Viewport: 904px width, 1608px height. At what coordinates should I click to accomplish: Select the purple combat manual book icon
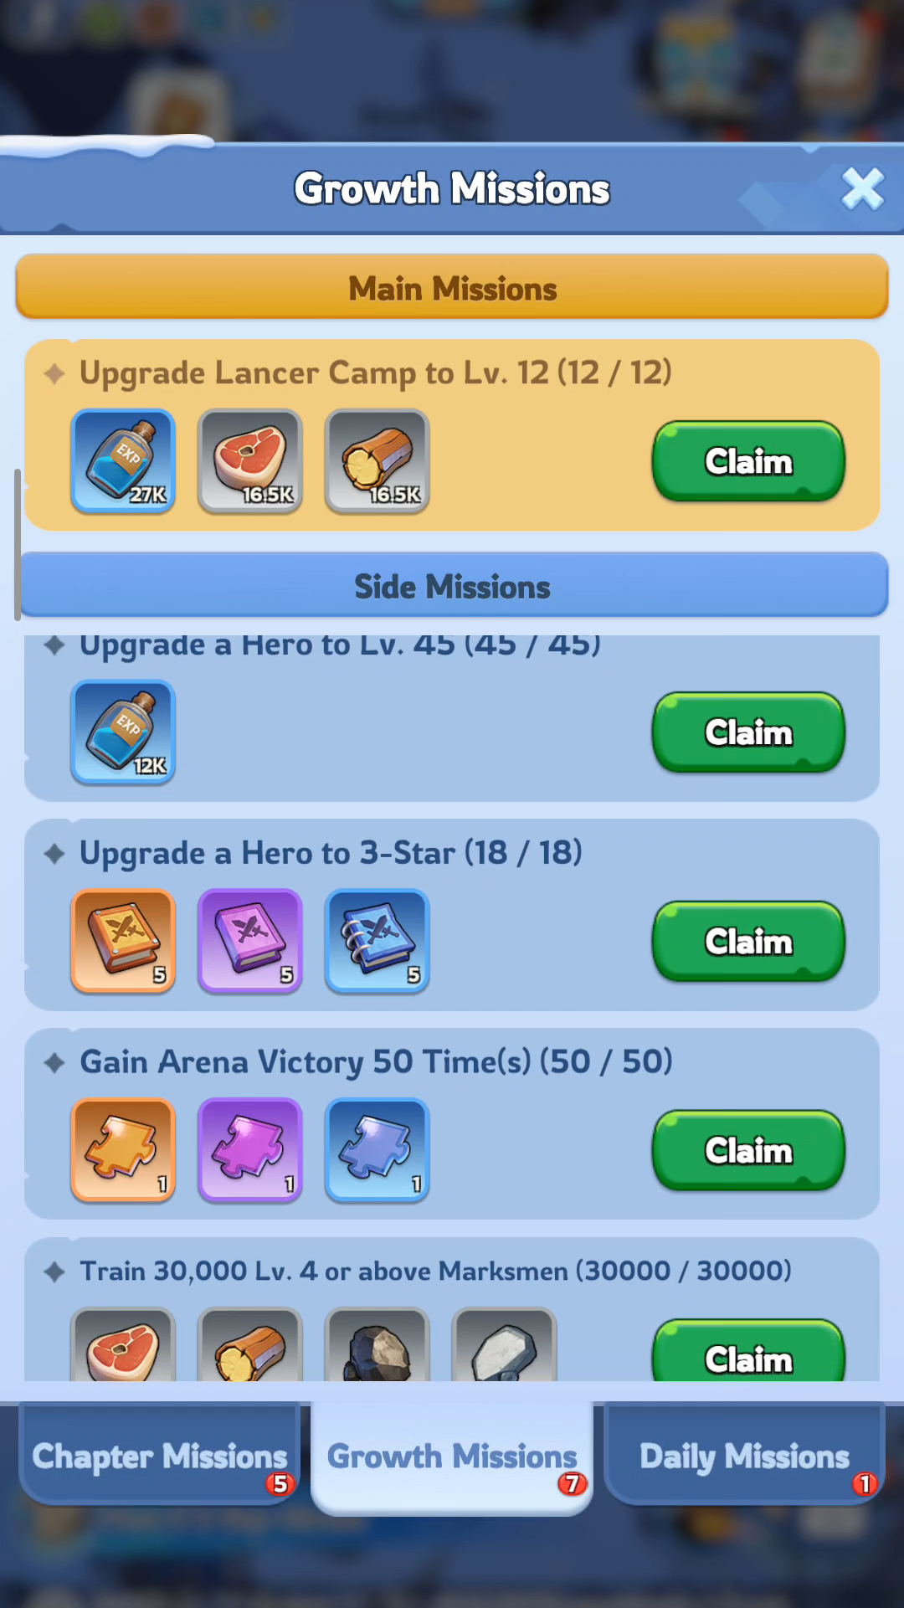pyautogui.click(x=250, y=942)
